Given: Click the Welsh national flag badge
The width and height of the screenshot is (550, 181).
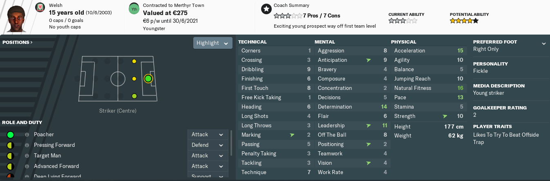Looking at the screenshot, I should pyautogui.click(x=40, y=8).
